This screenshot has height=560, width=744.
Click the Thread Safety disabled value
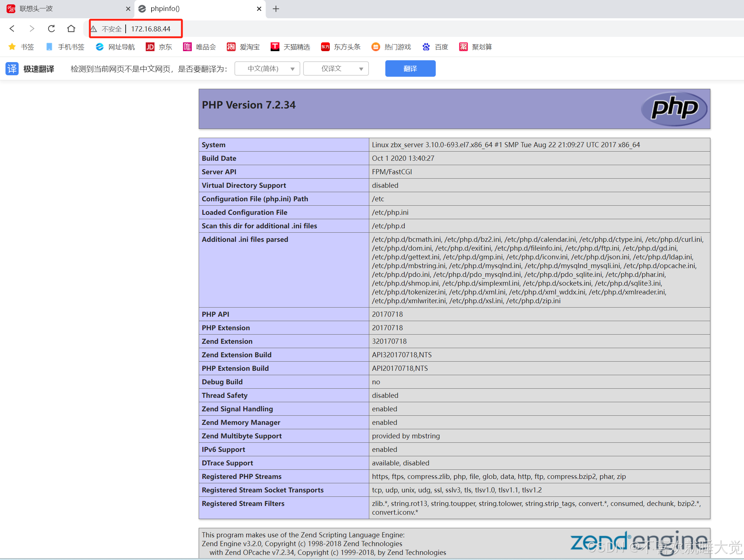click(385, 395)
